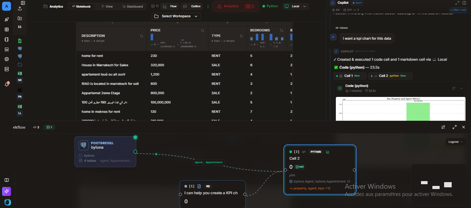Click the Python kernel status indicator
This screenshot has width=471, height=208.
coord(270,6)
